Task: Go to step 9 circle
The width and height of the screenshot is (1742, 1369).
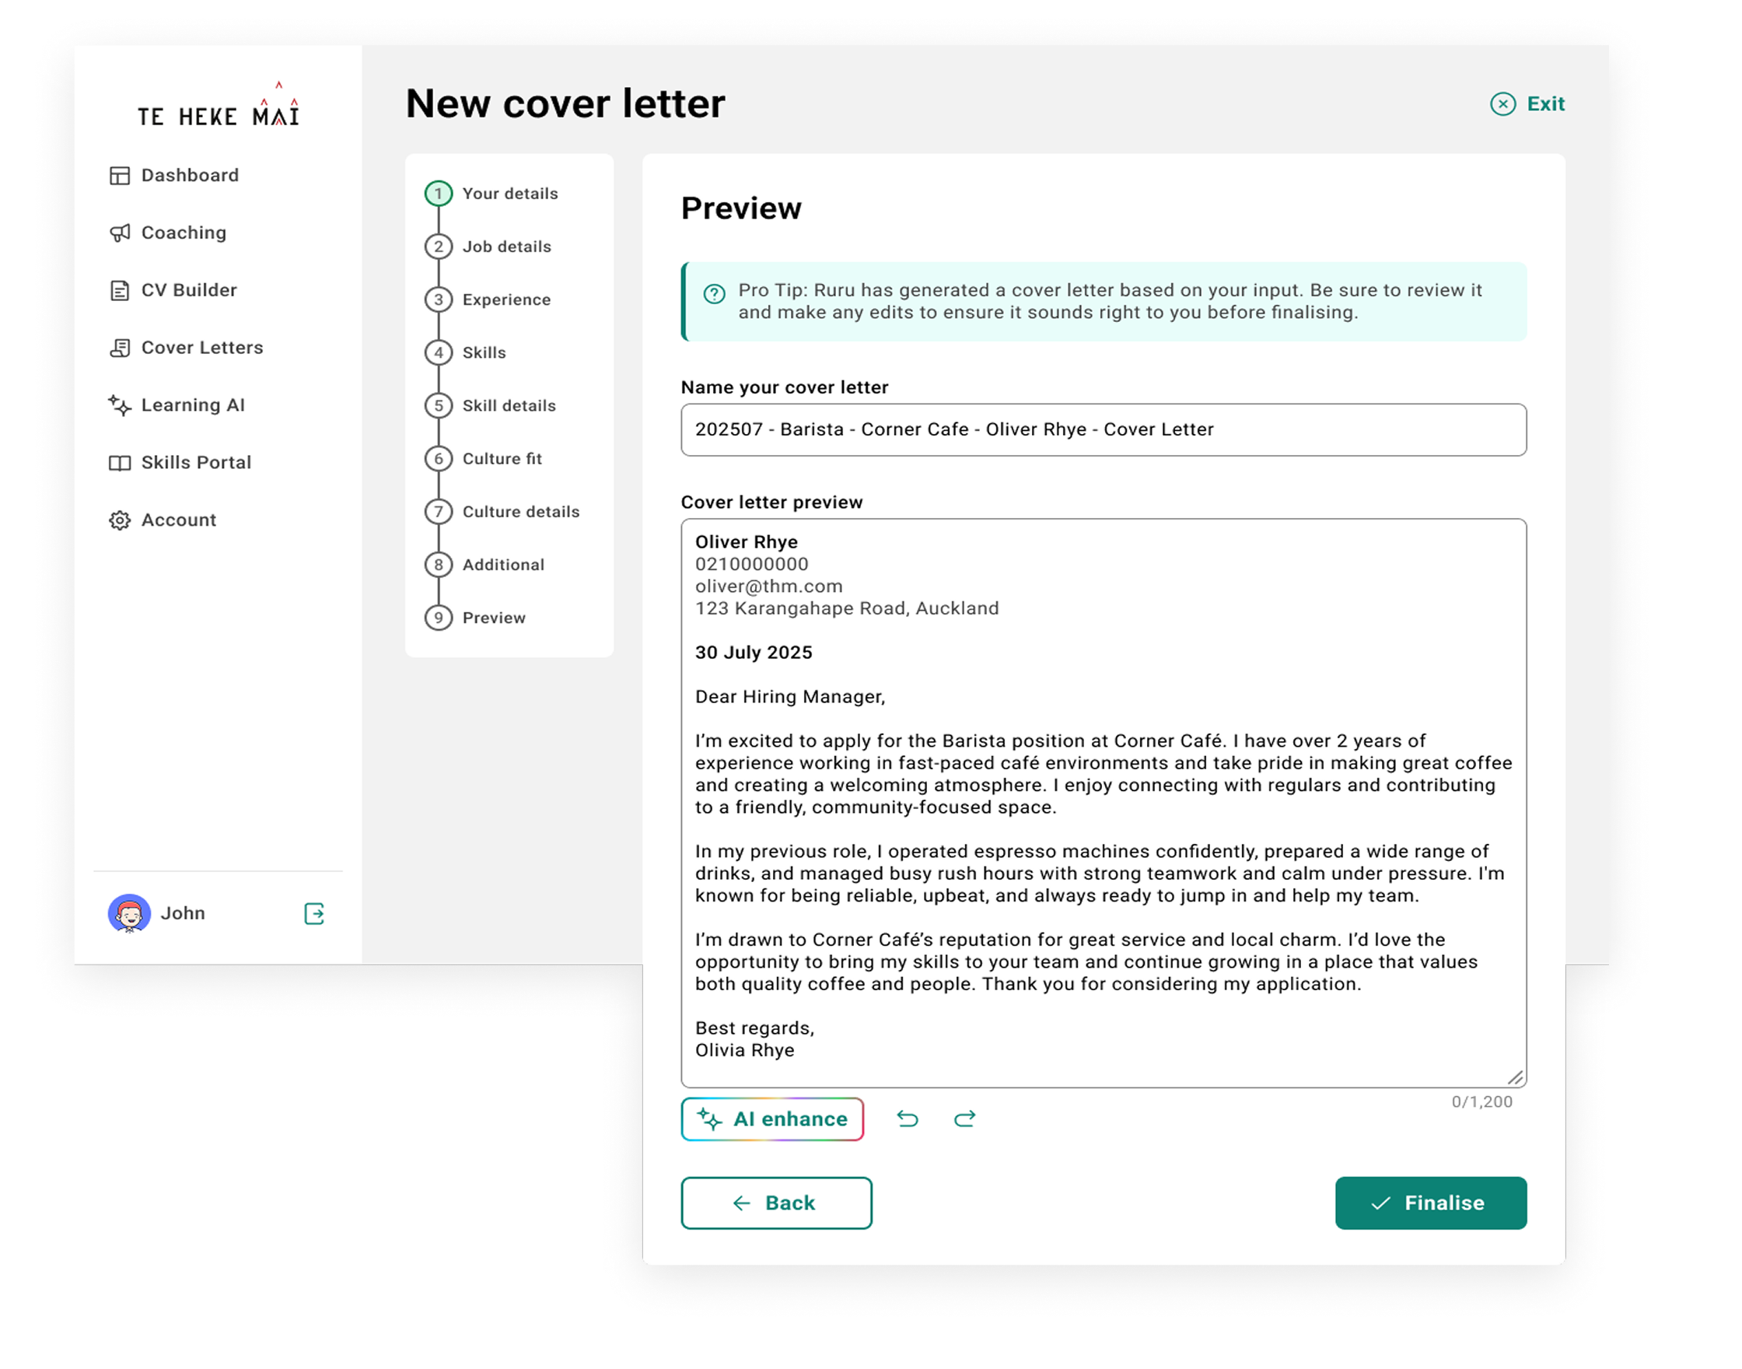Action: [x=439, y=617]
